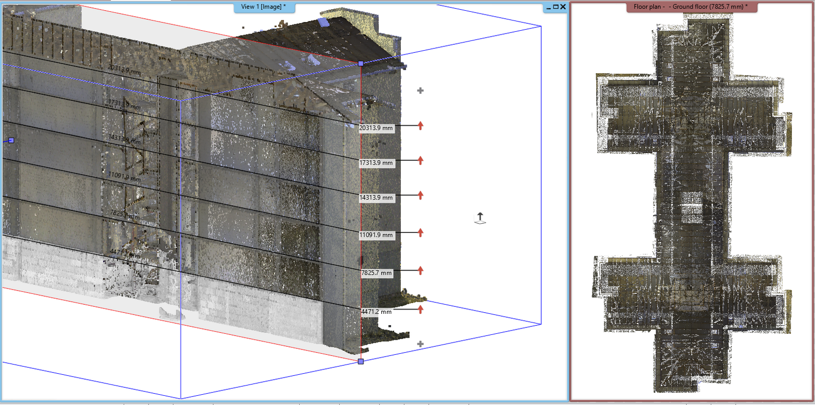Select the white-boxed 4471.2 mm level label
Viewport: 815px width, 405px height.
376,312
